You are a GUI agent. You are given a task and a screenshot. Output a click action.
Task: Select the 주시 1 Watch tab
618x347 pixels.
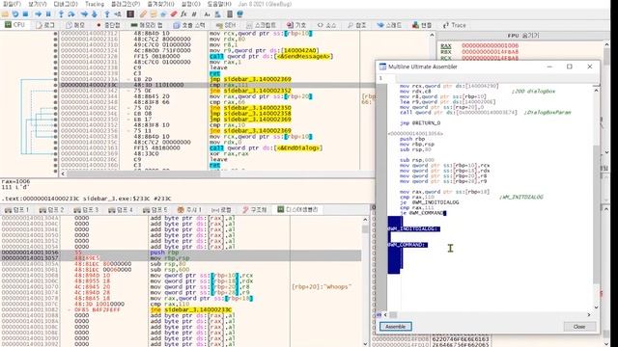(189, 210)
